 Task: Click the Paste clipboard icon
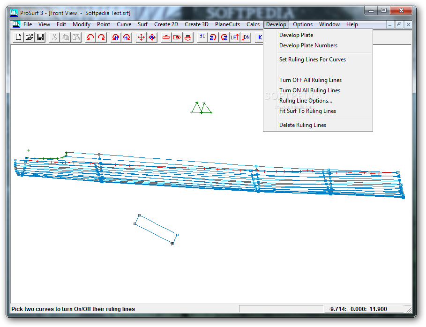click(76, 37)
